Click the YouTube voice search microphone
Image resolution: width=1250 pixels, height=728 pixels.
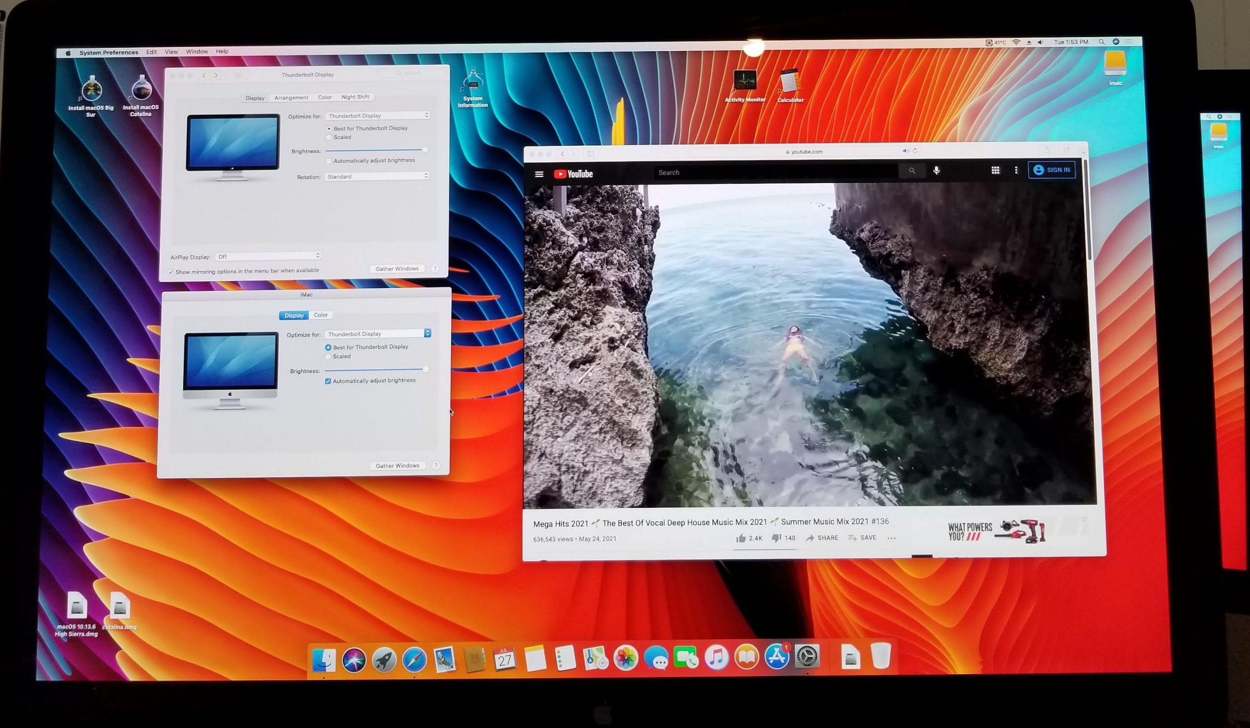click(x=936, y=170)
